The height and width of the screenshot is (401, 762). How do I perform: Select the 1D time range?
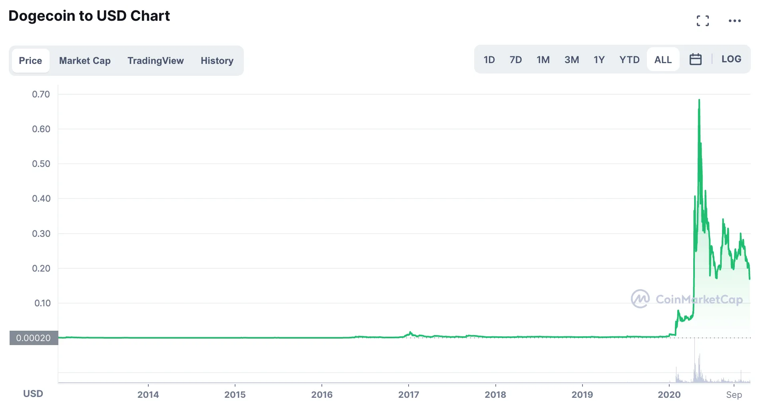(x=489, y=60)
